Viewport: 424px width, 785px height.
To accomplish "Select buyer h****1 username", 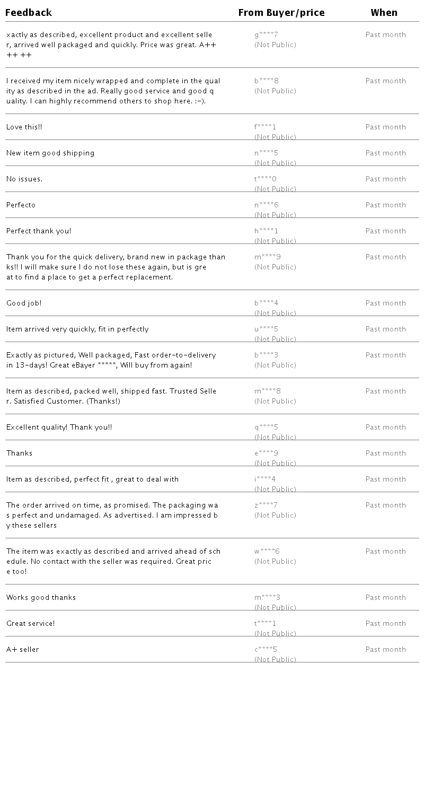I will coord(266,231).
